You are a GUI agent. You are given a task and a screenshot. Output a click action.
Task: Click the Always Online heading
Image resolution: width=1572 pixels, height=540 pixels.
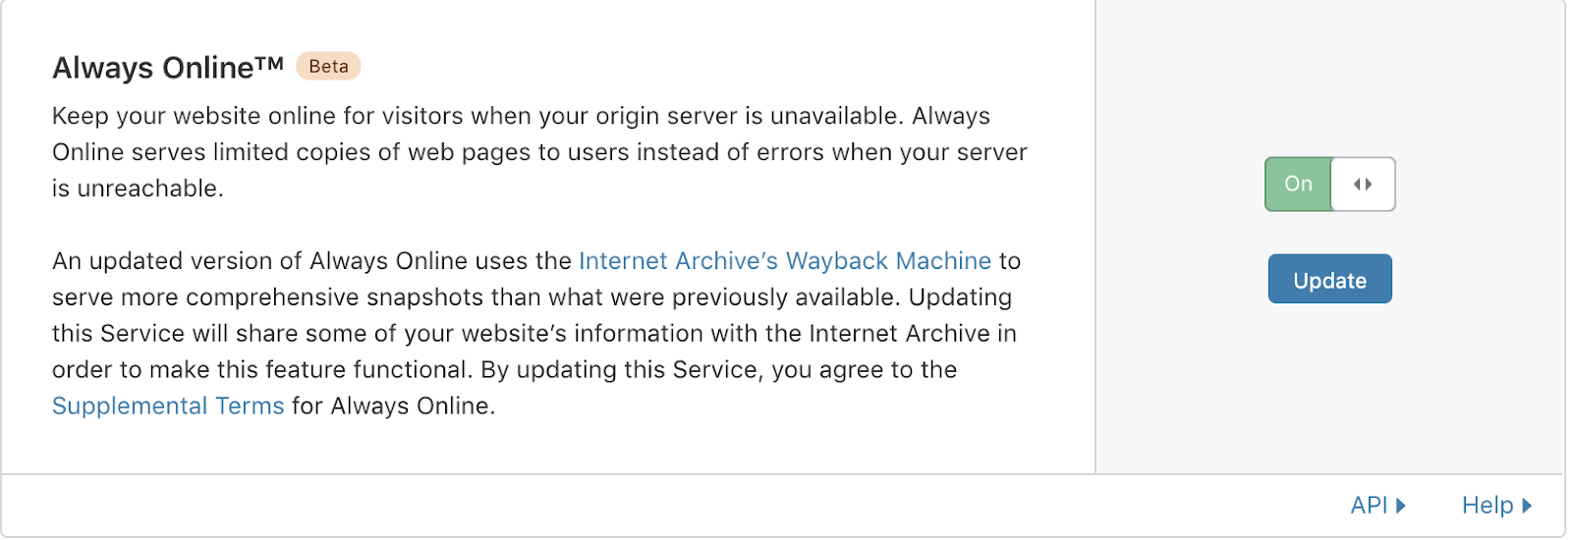pos(153,68)
